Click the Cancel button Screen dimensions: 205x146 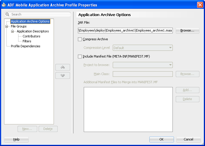tap(188, 139)
